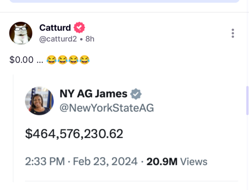Click the lavender bar at the top
Viewport: 249px width, 190px height.
point(124,1)
